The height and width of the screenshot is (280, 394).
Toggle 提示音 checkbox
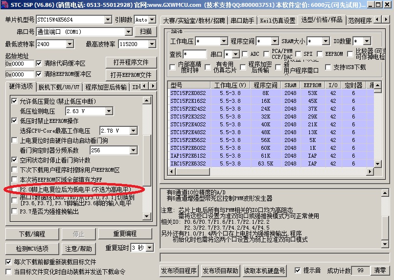pyautogui.click(x=298, y=270)
